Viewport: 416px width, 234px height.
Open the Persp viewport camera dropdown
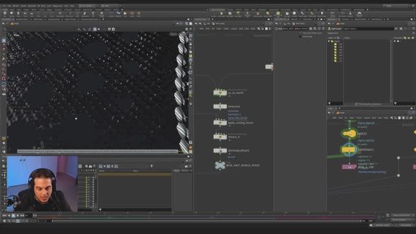(x=174, y=34)
